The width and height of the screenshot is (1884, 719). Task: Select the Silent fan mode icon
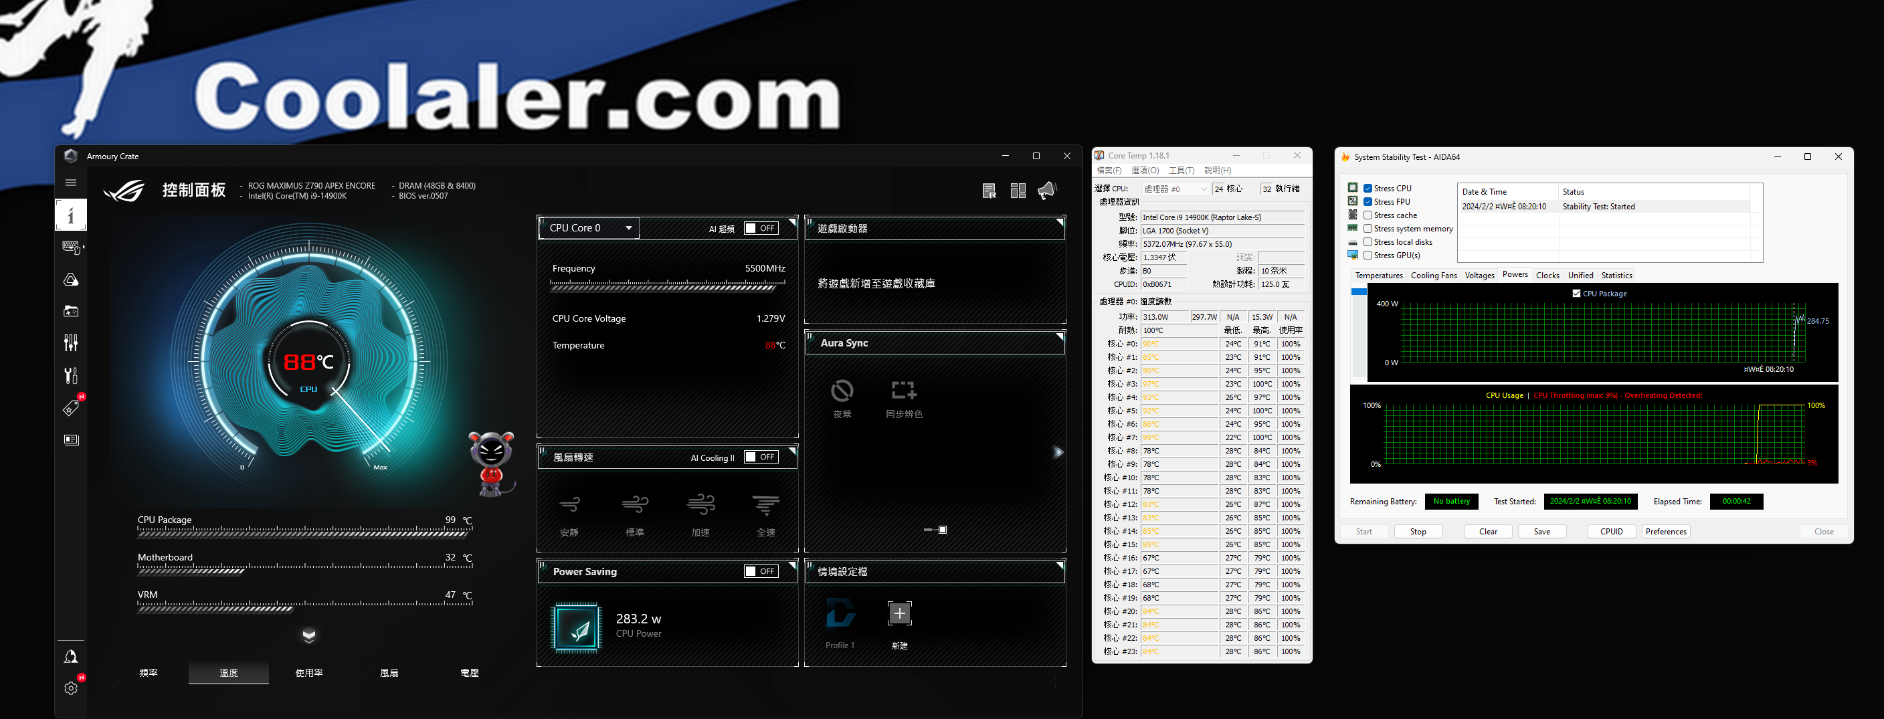(x=570, y=505)
